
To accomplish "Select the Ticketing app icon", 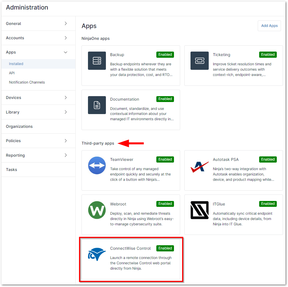I will click(199, 61).
